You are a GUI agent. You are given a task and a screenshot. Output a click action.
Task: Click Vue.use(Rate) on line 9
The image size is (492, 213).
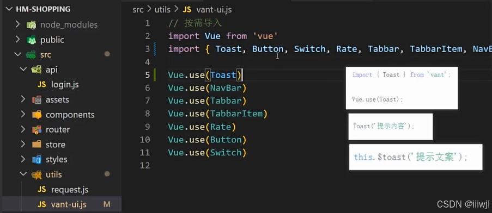click(x=202, y=127)
